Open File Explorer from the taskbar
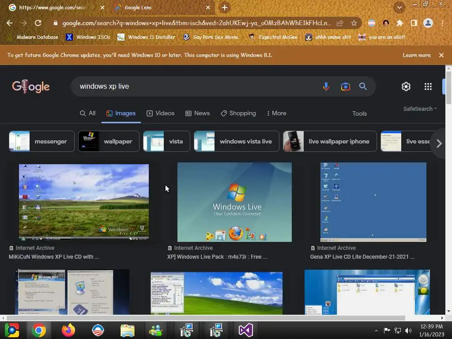Screen dimensions: 452x339 (x=128, y=330)
